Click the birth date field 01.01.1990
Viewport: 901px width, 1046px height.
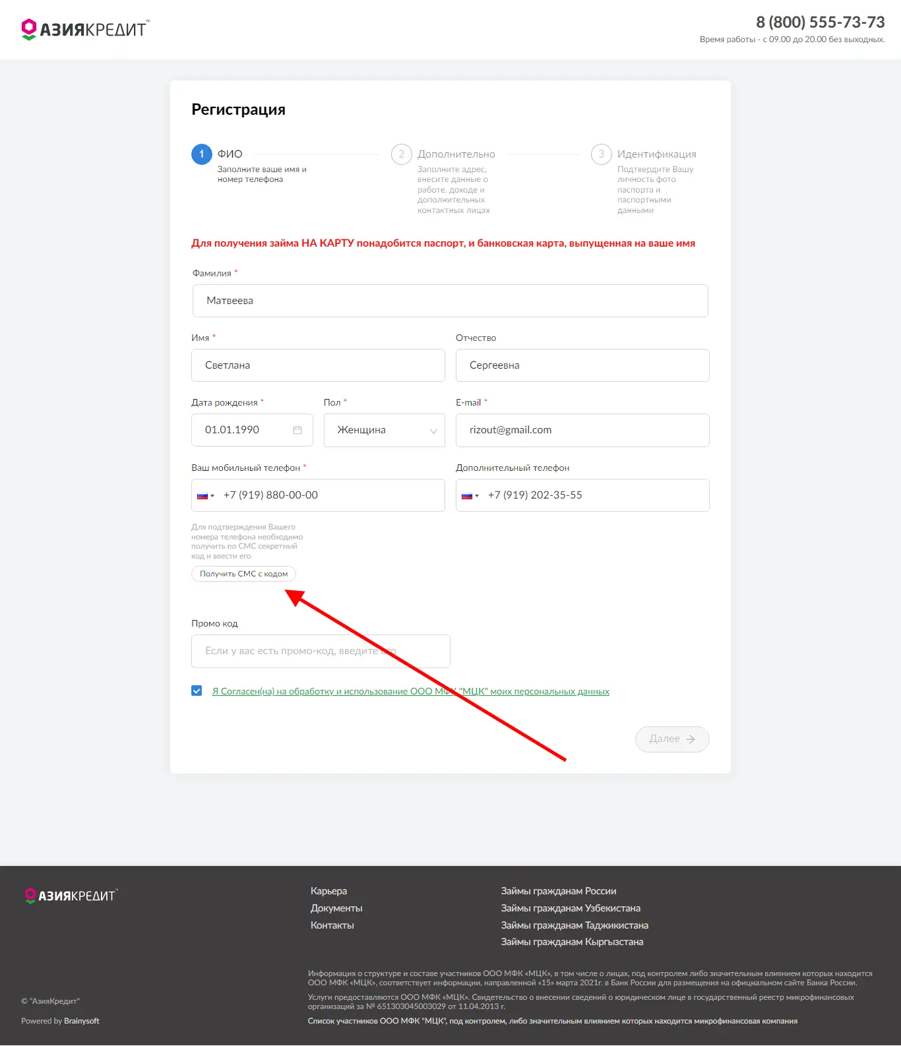point(252,430)
